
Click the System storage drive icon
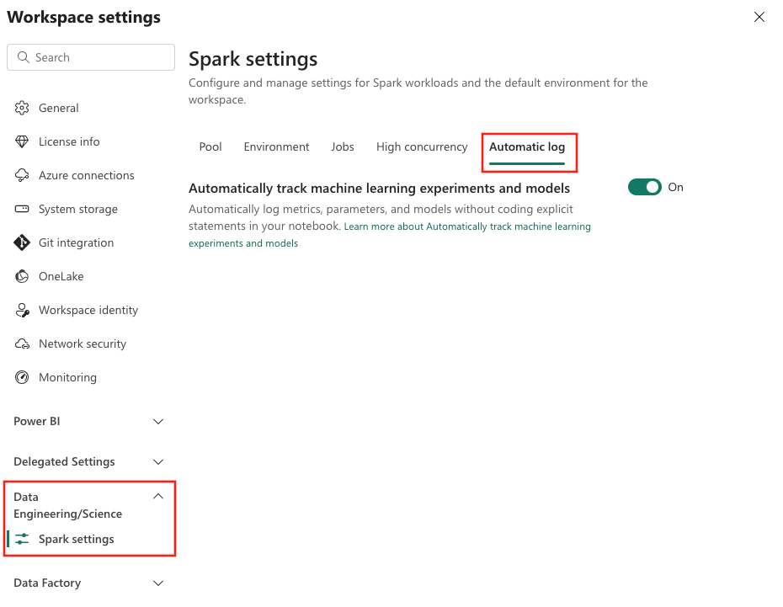click(22, 209)
